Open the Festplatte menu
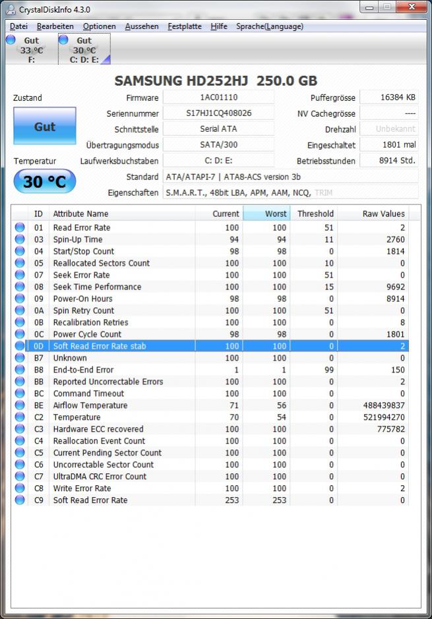432x619 pixels. point(185,26)
